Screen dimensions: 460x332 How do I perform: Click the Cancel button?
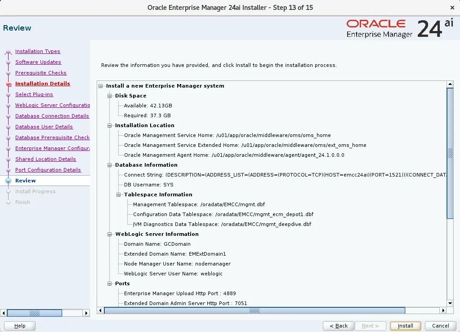point(440,326)
